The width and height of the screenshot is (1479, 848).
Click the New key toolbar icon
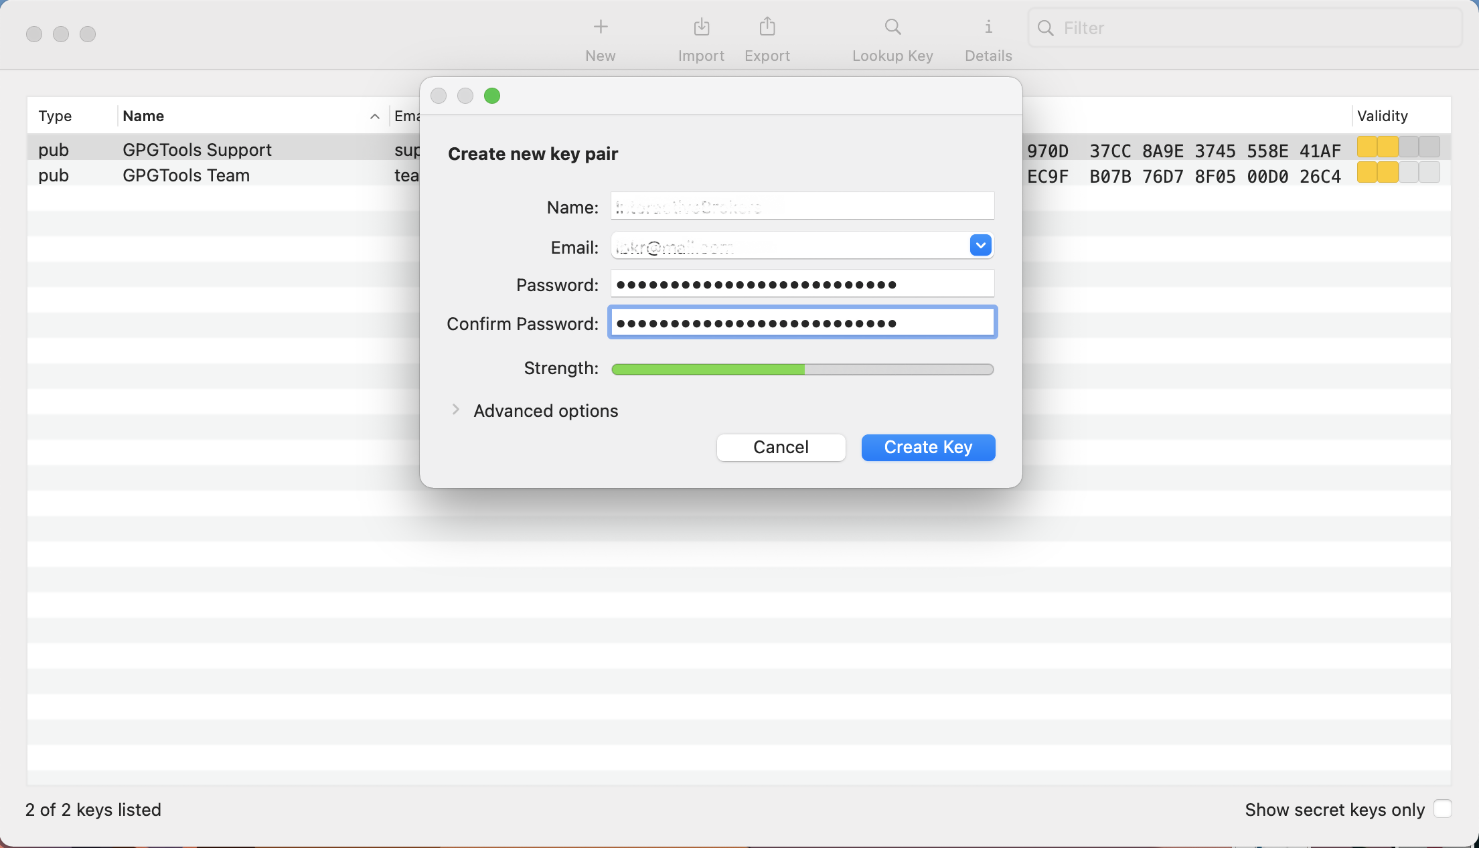pyautogui.click(x=601, y=27)
